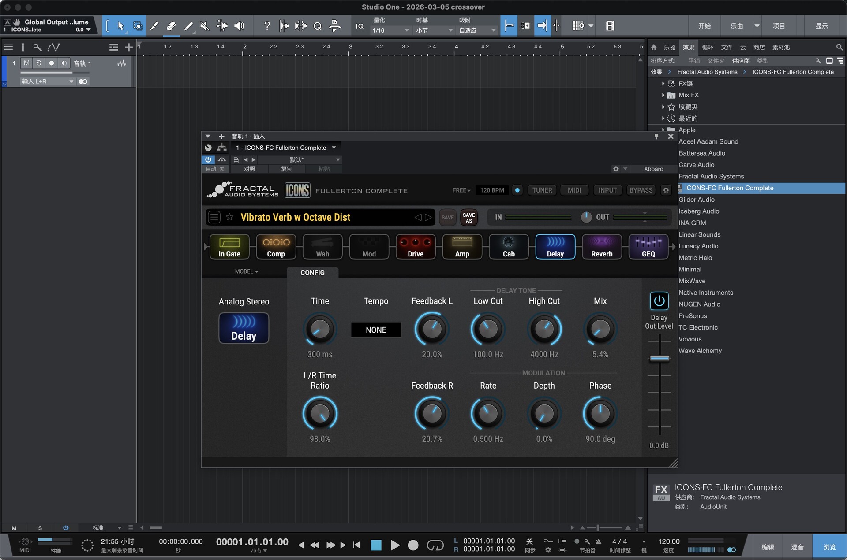Image resolution: width=847 pixels, height=560 pixels.
Task: Select the CONFIG tab
Action: [312, 273]
